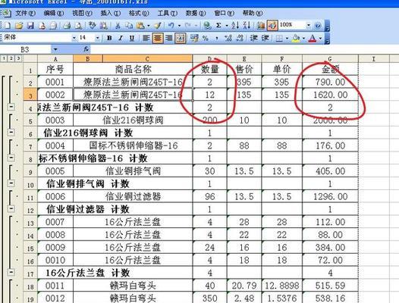Viewport: 399px width, 303px height.
Task: Apply percent style to the cell
Action: click(206, 39)
